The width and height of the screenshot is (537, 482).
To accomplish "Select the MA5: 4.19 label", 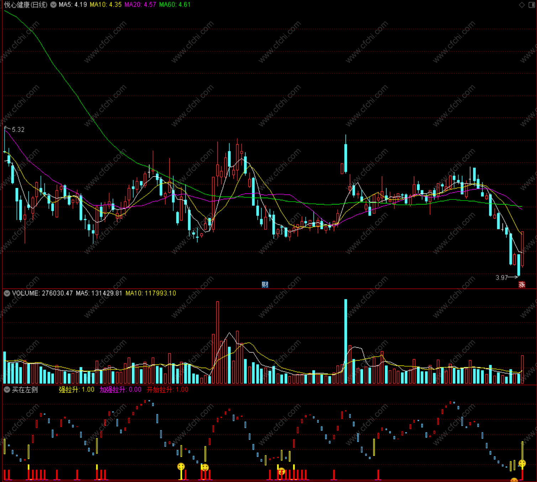I will pyautogui.click(x=73, y=5).
